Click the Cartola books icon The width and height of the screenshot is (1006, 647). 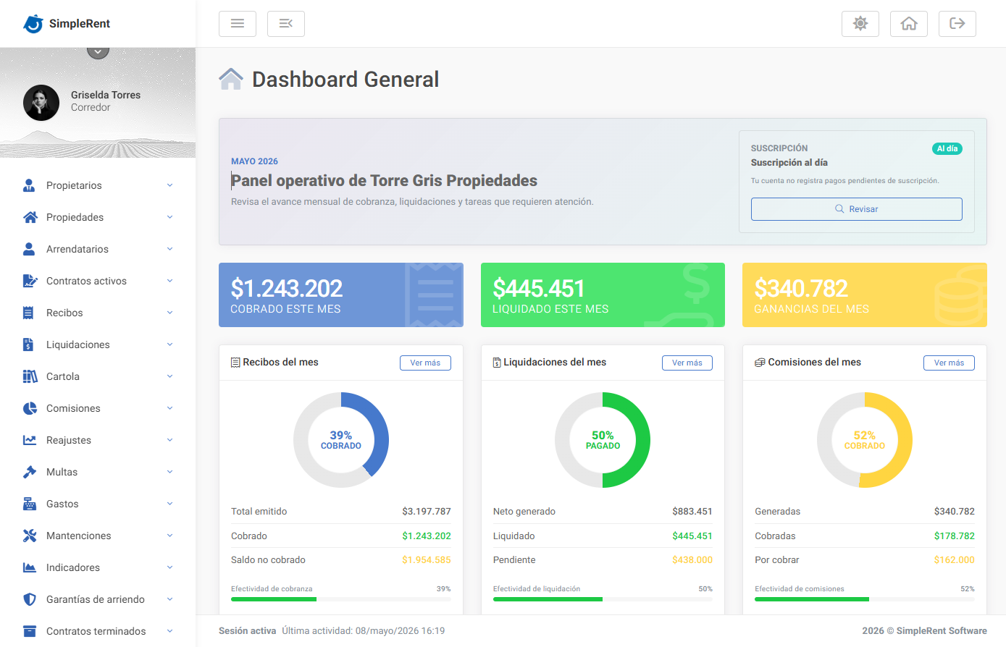(x=30, y=376)
